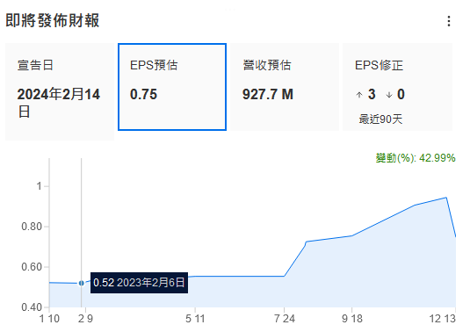
Task: Click the 12 13 x-axis date label
Action: point(443,319)
